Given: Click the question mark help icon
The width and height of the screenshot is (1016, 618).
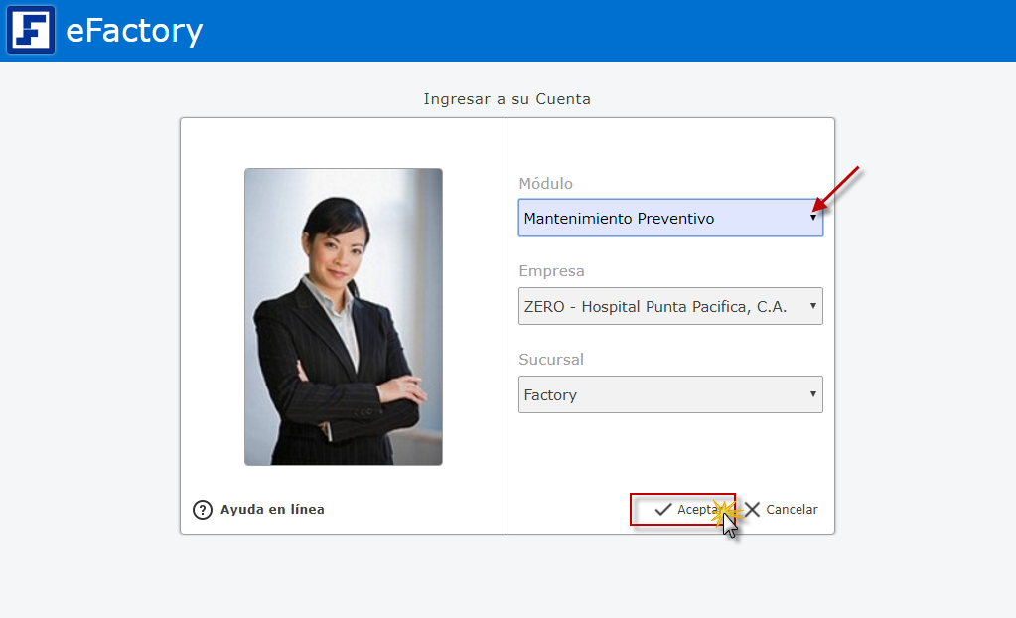Looking at the screenshot, I should 203,510.
